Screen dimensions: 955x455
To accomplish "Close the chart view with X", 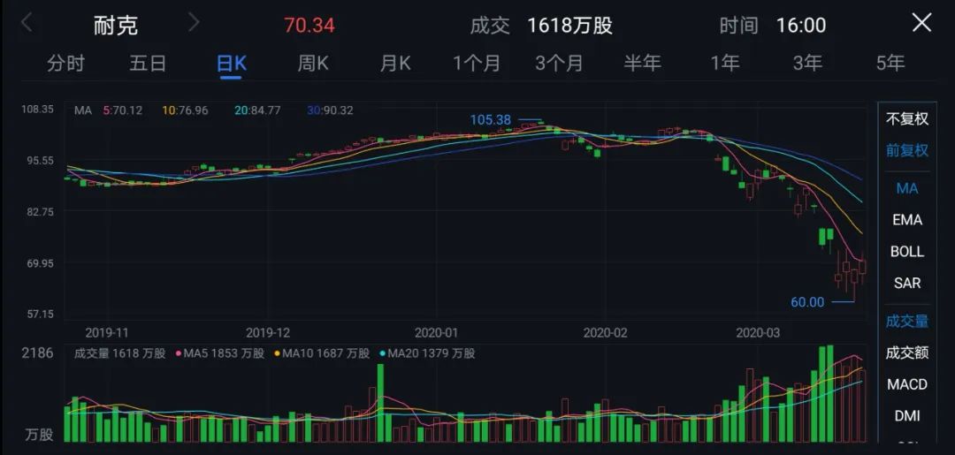I will pos(921,23).
